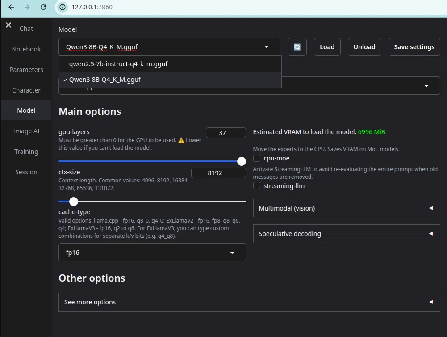The image size is (447, 337).
Task: Click the browser forward arrow
Action: (x=27, y=7)
